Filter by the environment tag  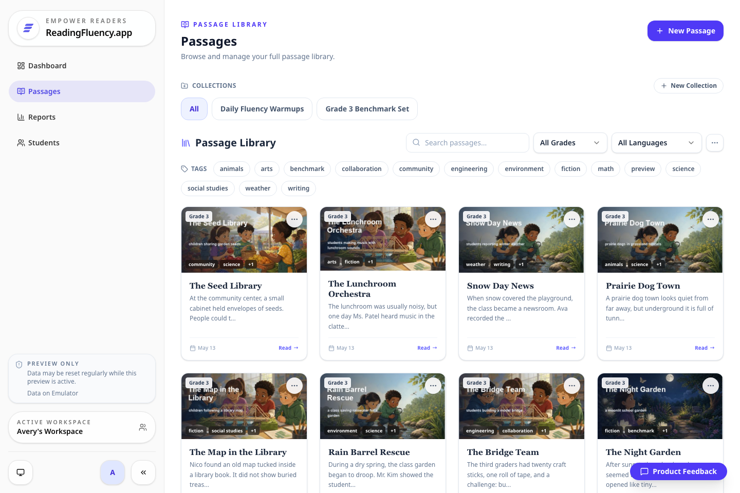point(524,169)
